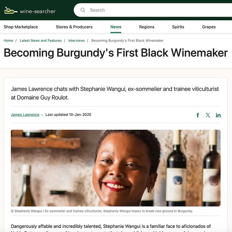Viewport: 232px width, 232px height.
Task: Click the Stephanie Wangui article photo
Action: [116, 168]
